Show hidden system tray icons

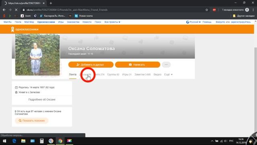point(212,141)
